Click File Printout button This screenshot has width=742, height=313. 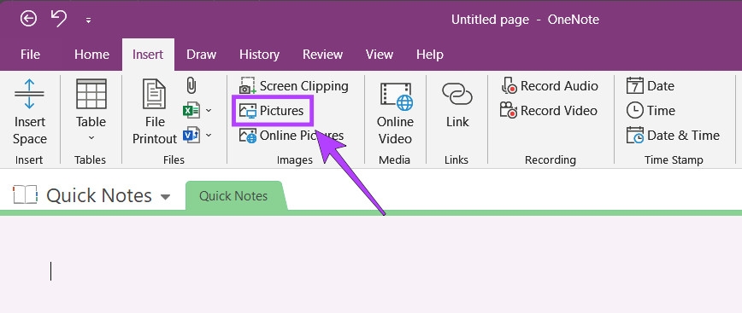[x=155, y=112]
